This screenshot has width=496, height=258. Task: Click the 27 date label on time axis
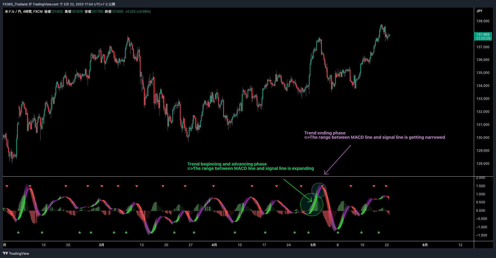[191, 245]
